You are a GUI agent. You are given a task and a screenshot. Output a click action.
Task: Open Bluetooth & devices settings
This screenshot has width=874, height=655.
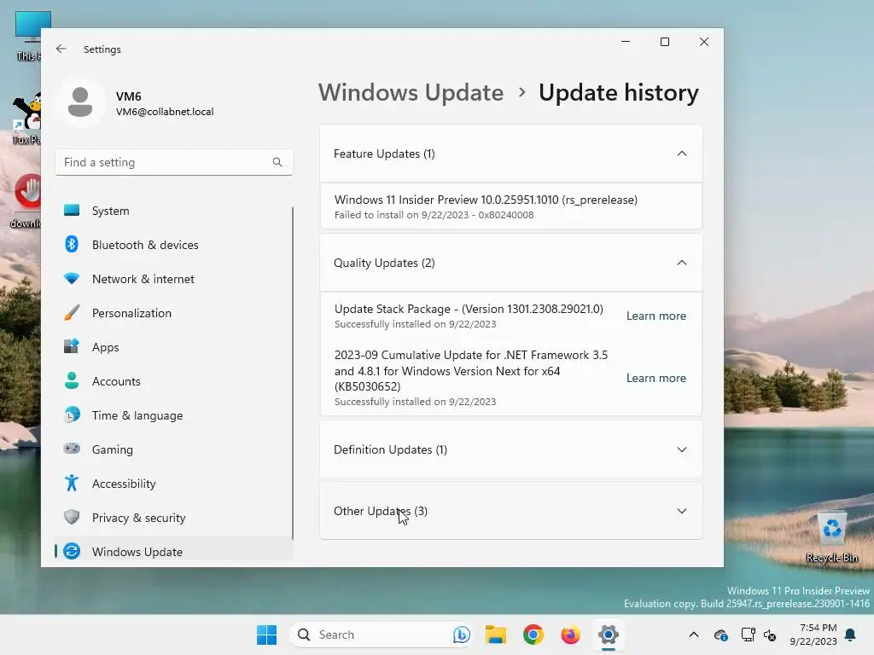point(174,245)
